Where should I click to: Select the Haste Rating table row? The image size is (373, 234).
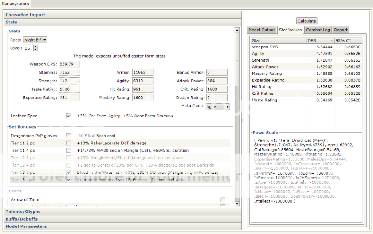307,100
